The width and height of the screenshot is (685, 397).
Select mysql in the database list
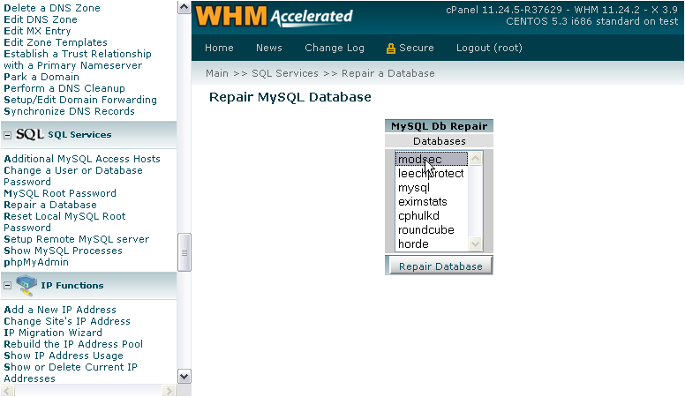click(x=431, y=187)
